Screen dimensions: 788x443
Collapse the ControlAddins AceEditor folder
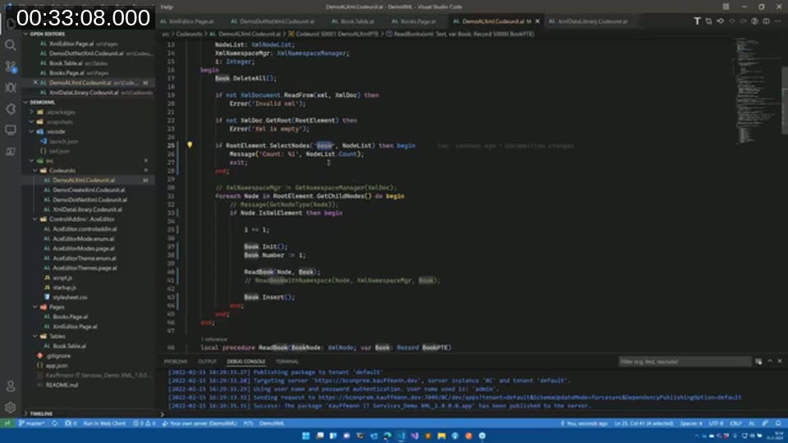pyautogui.click(x=76, y=219)
